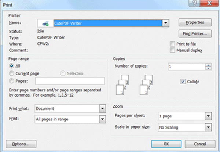
Task: Click the Print what label
Action: (x=19, y=108)
